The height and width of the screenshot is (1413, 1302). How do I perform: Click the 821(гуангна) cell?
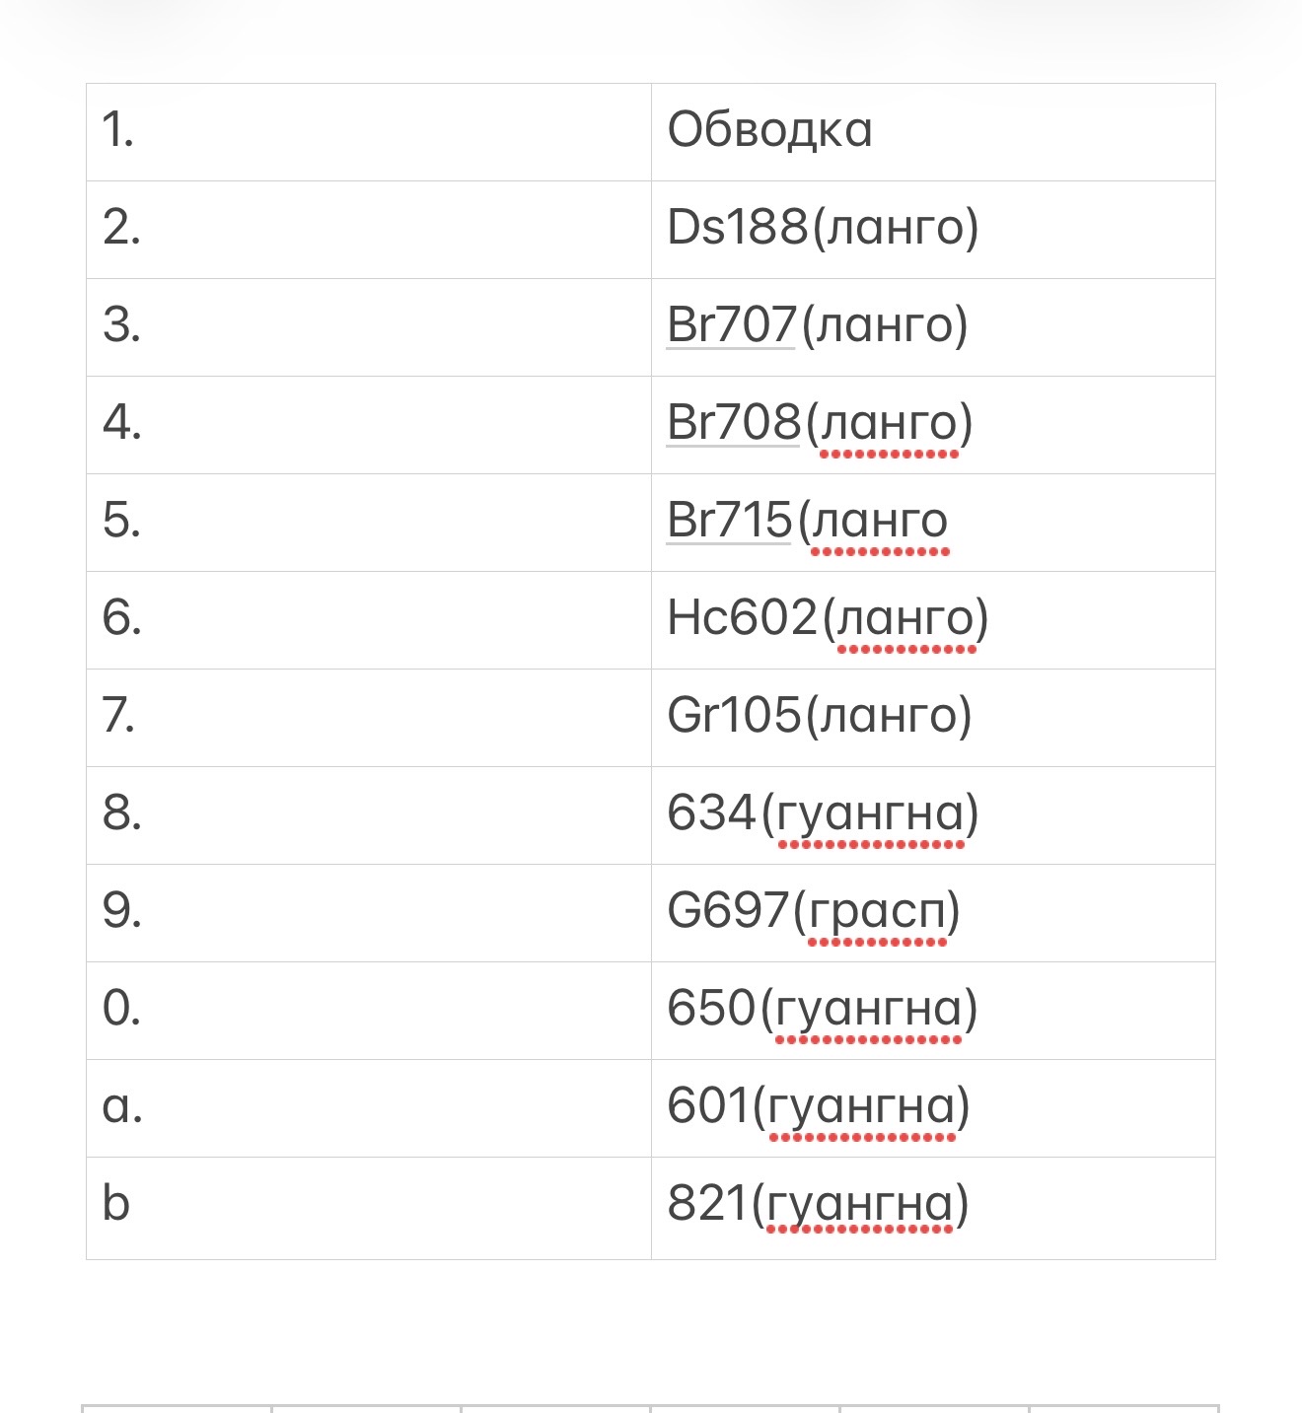point(933,1208)
